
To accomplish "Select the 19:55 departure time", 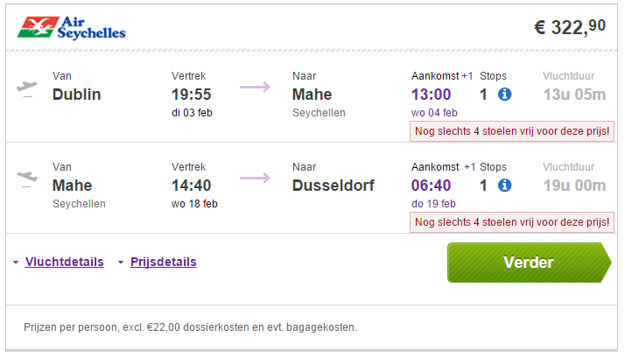I will click(192, 95).
